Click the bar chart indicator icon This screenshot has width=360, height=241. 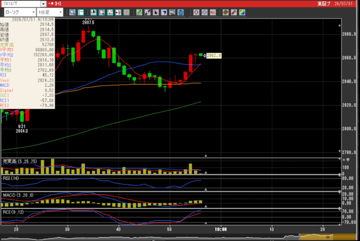pos(110,12)
